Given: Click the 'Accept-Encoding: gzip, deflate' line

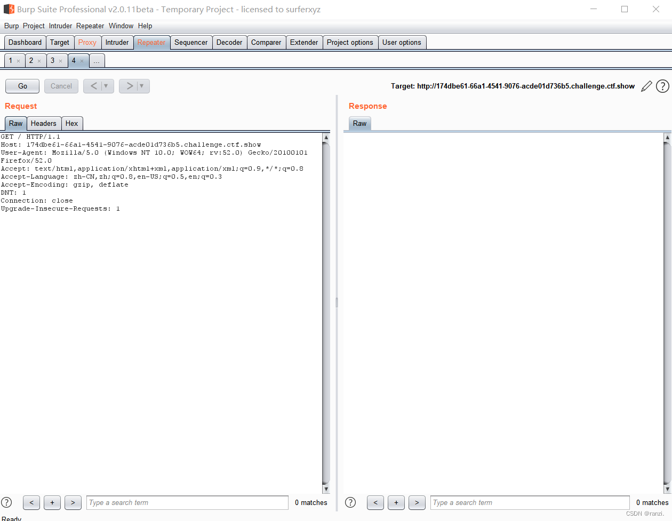Looking at the screenshot, I should pos(65,185).
